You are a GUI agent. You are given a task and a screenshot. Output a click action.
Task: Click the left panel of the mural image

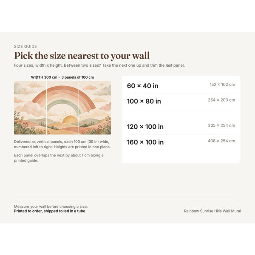(30, 108)
